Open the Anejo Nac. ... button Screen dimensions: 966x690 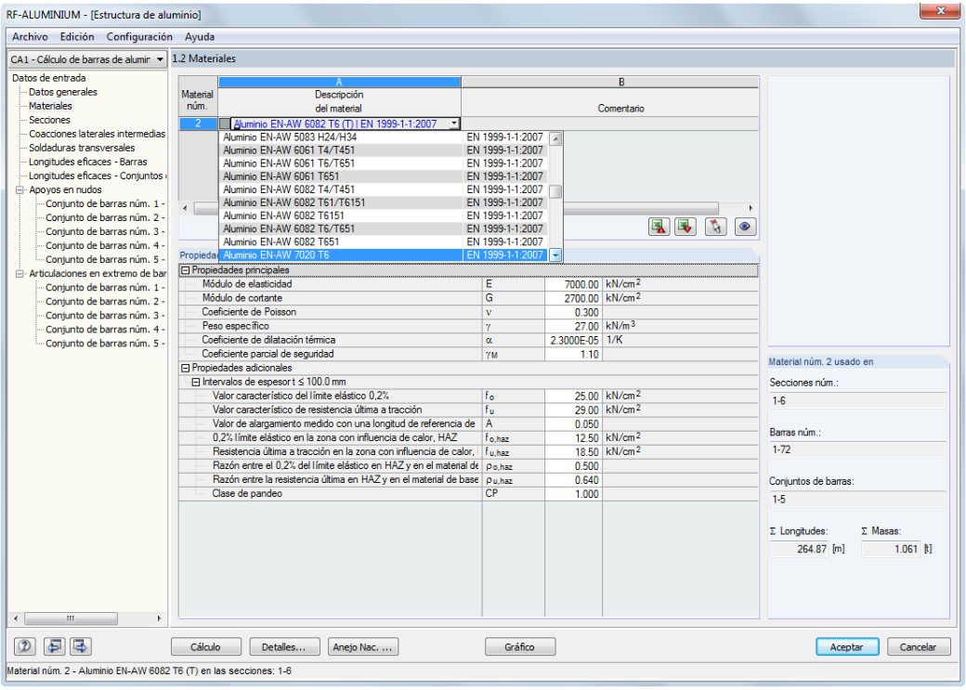coord(363,647)
